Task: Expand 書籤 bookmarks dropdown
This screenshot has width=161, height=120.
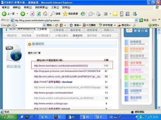Action: [x=80, y=25]
